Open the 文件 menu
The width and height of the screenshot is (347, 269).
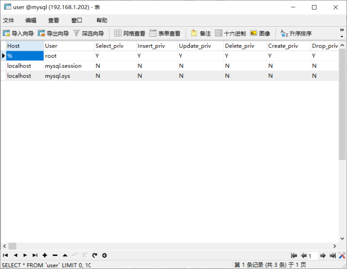[9, 20]
